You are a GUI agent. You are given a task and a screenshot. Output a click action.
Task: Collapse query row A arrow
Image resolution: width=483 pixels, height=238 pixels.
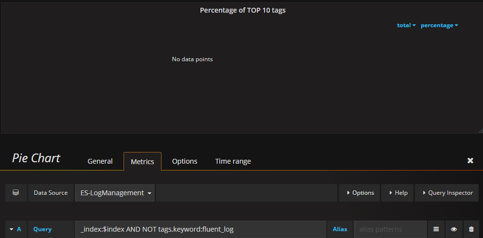(x=12, y=229)
